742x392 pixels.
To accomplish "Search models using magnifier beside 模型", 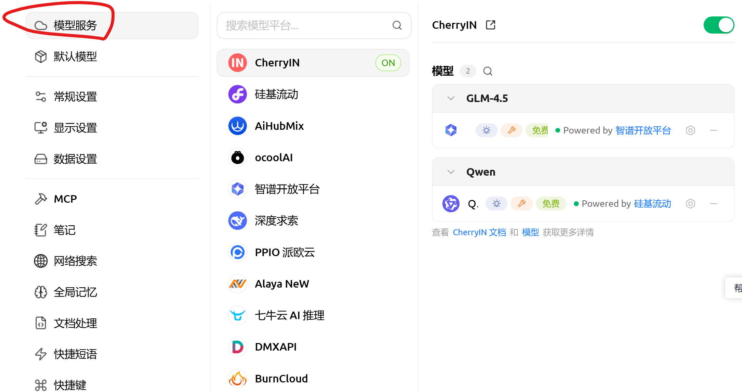I will (x=488, y=71).
